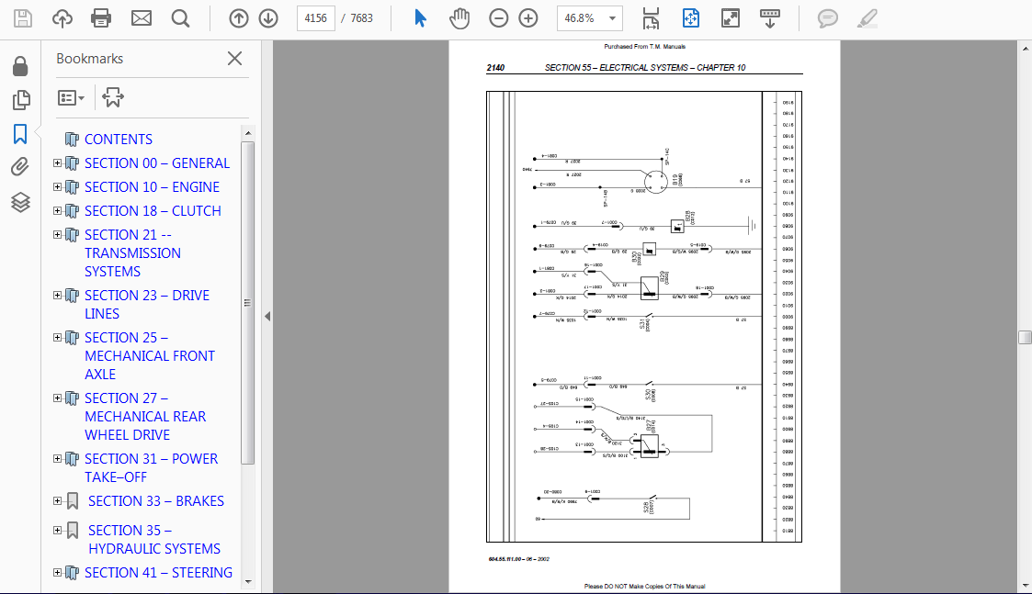
Task: Expand SECTION 21 Transmission Systems bookmark
Action: click(x=57, y=235)
